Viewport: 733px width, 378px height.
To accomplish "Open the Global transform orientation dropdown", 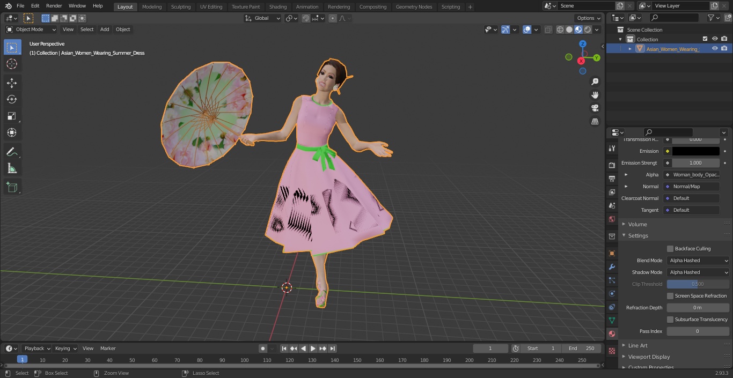I will click(x=263, y=18).
